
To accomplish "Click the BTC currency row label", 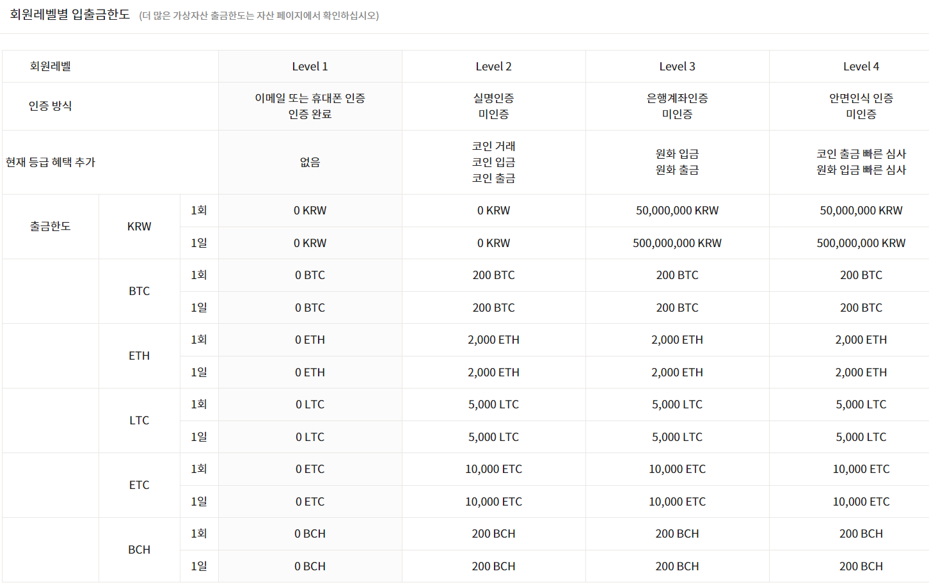I will (138, 291).
